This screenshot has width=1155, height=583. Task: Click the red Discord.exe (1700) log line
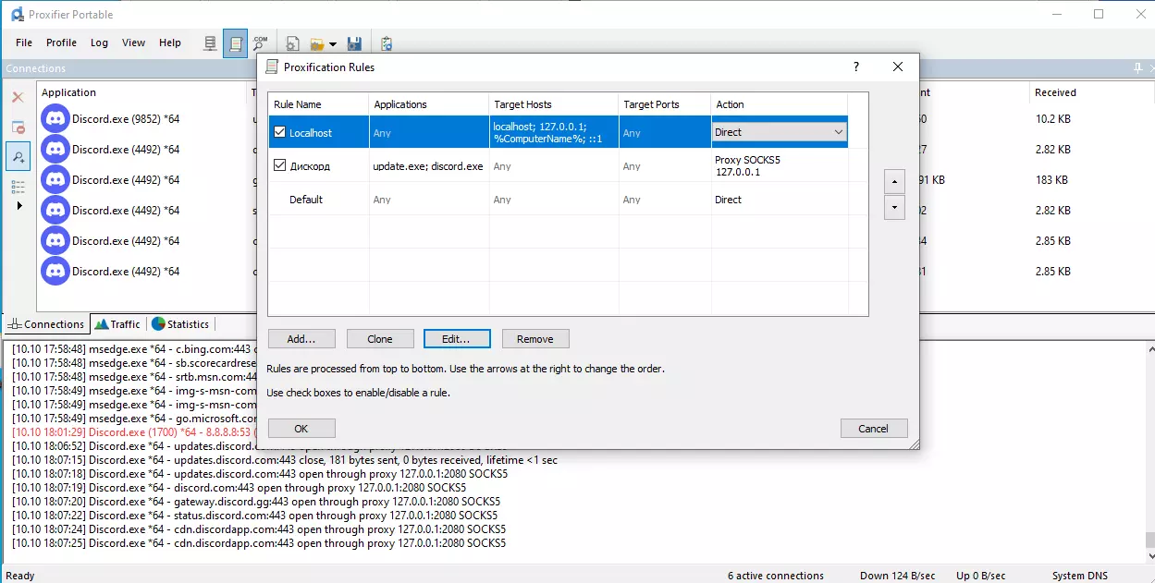(133, 432)
